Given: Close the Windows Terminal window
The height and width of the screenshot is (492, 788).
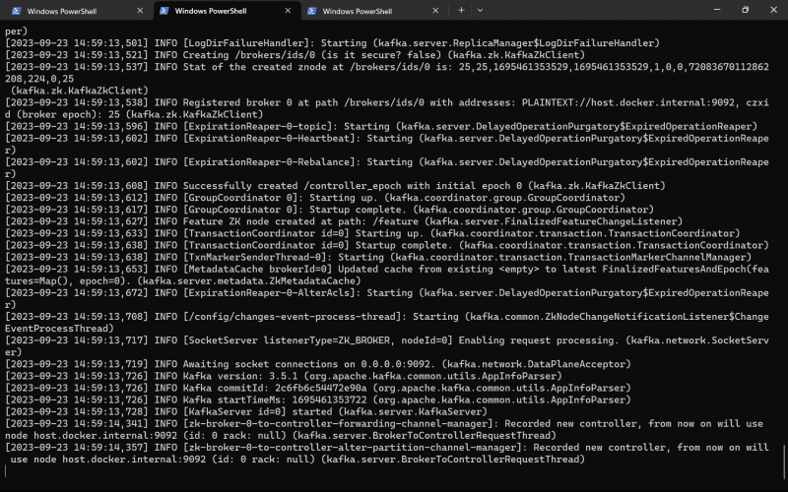Looking at the screenshot, I should tap(773, 10).
